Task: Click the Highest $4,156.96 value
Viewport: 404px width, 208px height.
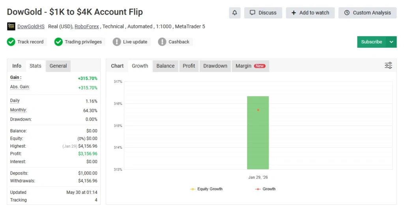Action: click(x=88, y=146)
